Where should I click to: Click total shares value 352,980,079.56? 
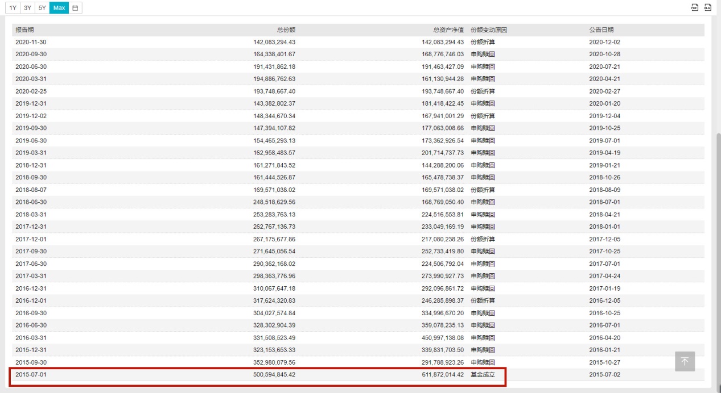click(x=274, y=362)
